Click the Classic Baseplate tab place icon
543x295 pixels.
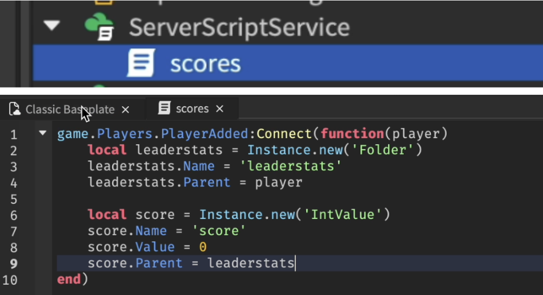point(14,109)
